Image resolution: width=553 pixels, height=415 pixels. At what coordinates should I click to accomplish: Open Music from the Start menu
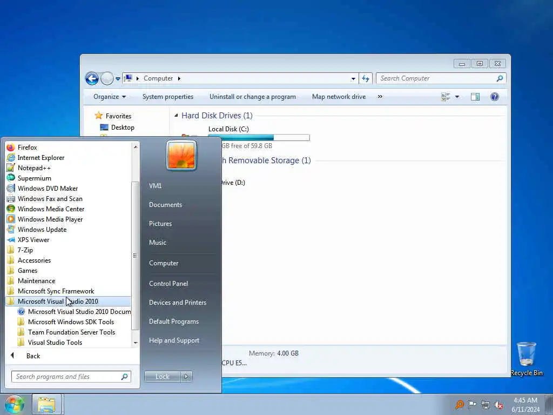click(157, 243)
